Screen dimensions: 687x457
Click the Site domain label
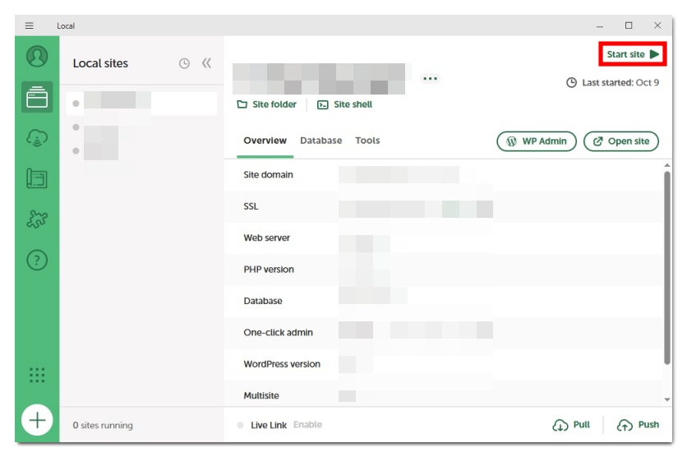coord(268,174)
